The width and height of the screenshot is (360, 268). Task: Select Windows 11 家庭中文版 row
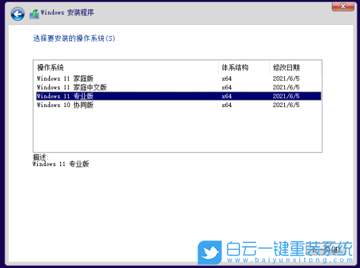(178, 87)
